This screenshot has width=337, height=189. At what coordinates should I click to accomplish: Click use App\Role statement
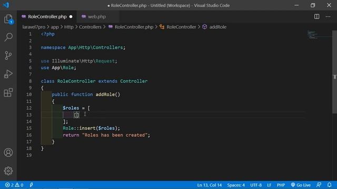click(x=58, y=68)
